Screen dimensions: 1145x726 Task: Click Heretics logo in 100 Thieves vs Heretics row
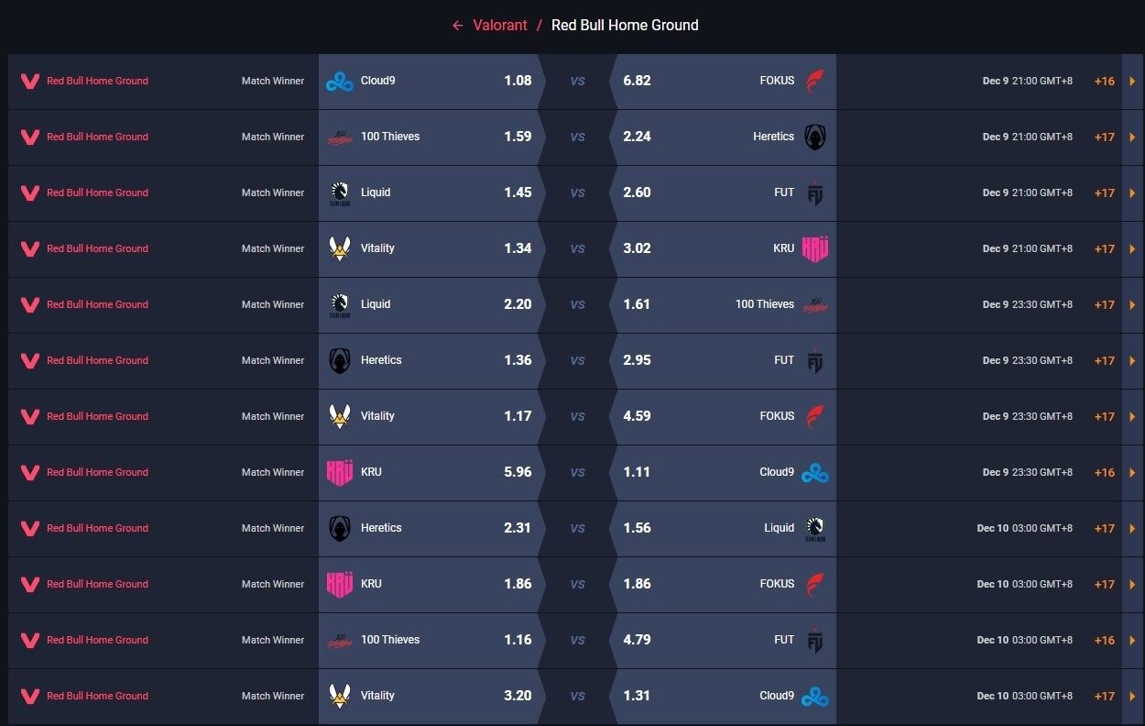click(815, 137)
